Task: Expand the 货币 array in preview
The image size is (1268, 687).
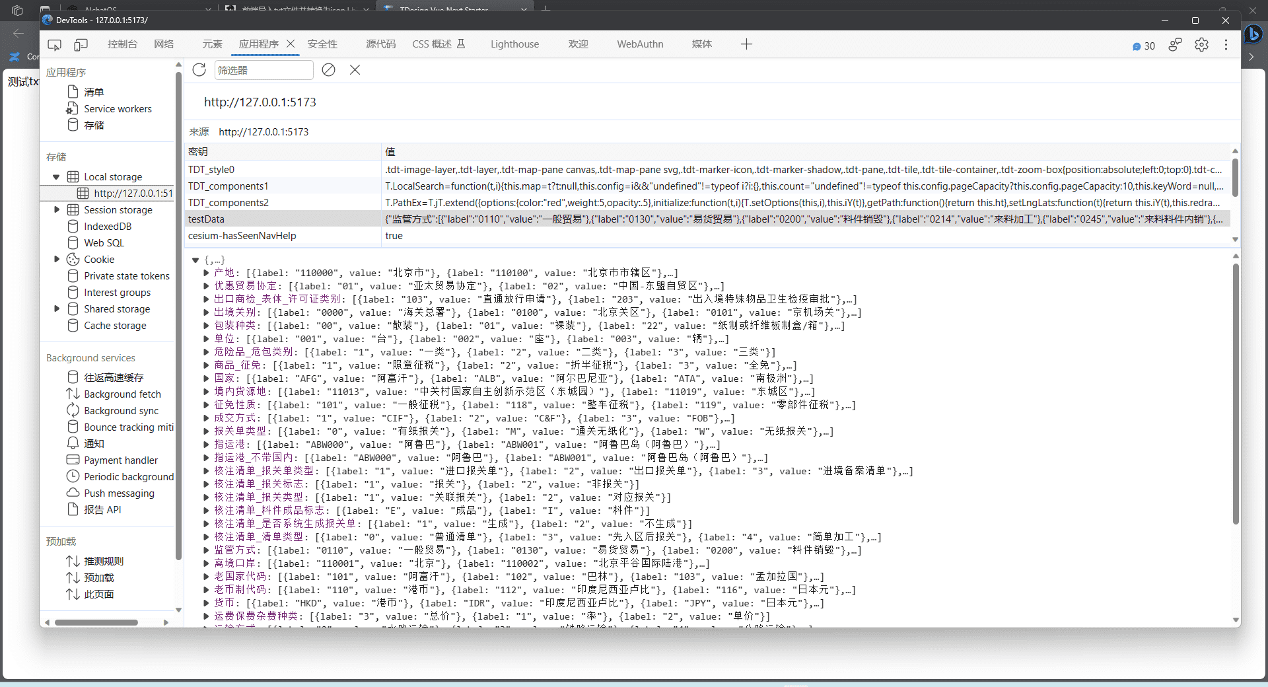Action: pos(206,603)
